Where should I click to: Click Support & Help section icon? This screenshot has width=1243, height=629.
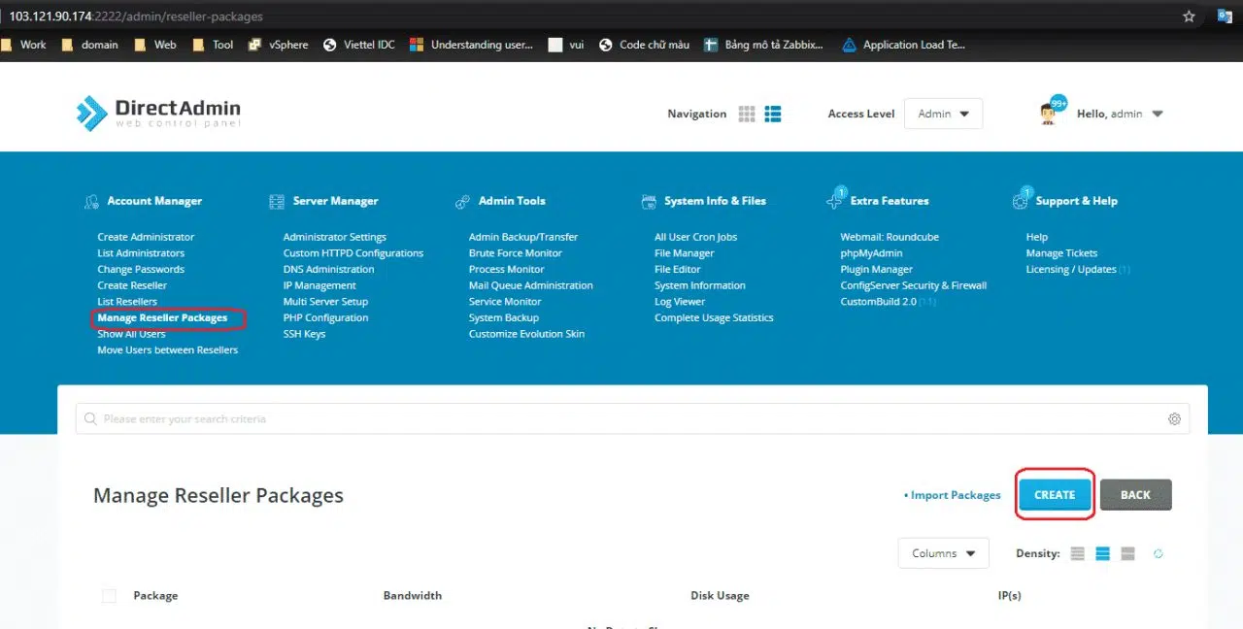click(x=1021, y=199)
